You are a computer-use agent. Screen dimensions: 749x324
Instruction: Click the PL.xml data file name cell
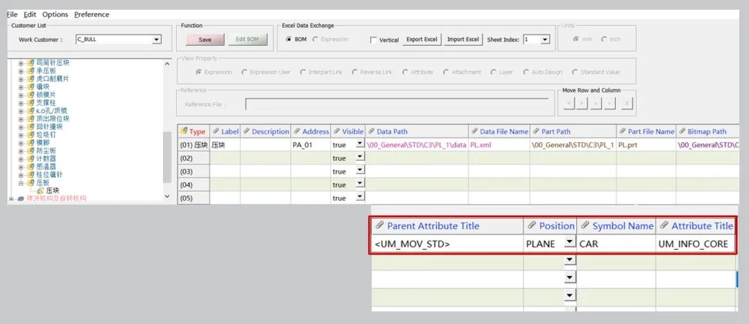click(499, 144)
